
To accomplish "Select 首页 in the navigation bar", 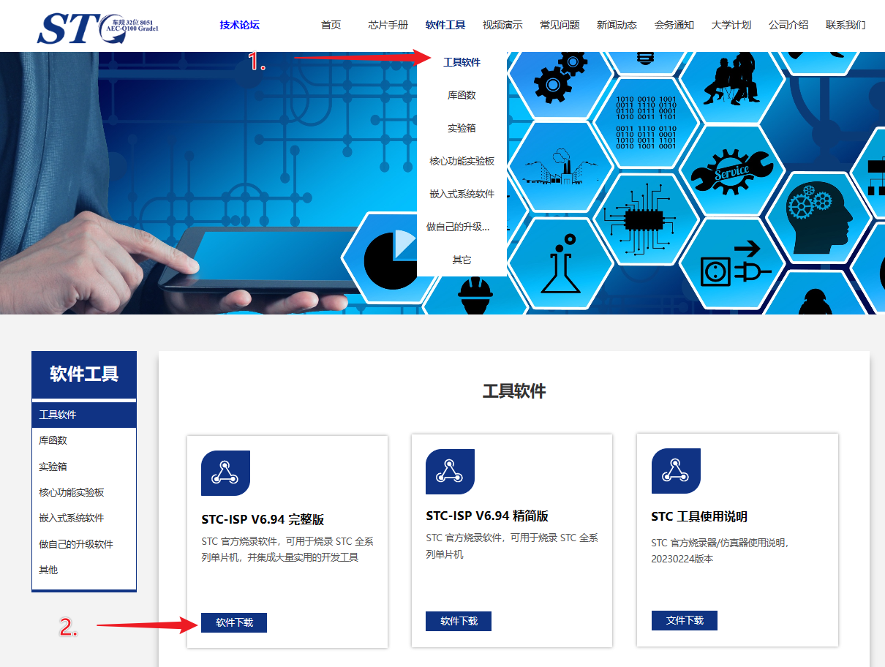I will pos(331,24).
